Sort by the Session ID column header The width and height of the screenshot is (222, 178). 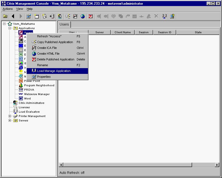coord(165,32)
